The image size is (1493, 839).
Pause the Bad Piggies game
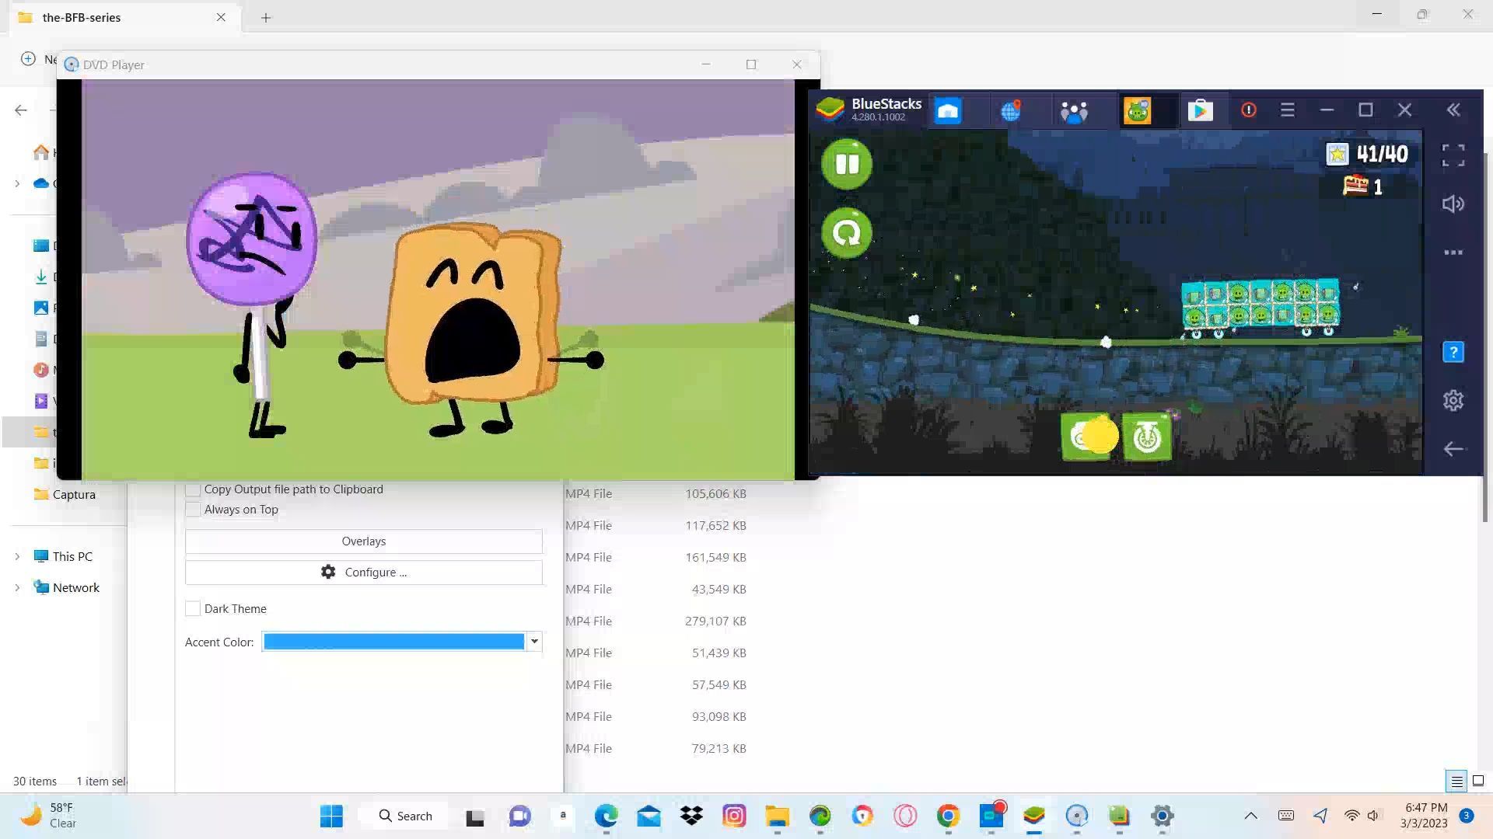coord(847,164)
